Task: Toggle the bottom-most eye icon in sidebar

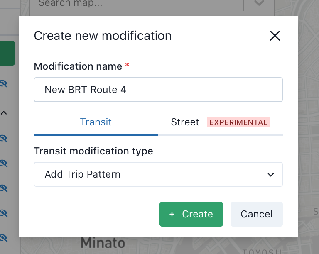Action: (4, 238)
